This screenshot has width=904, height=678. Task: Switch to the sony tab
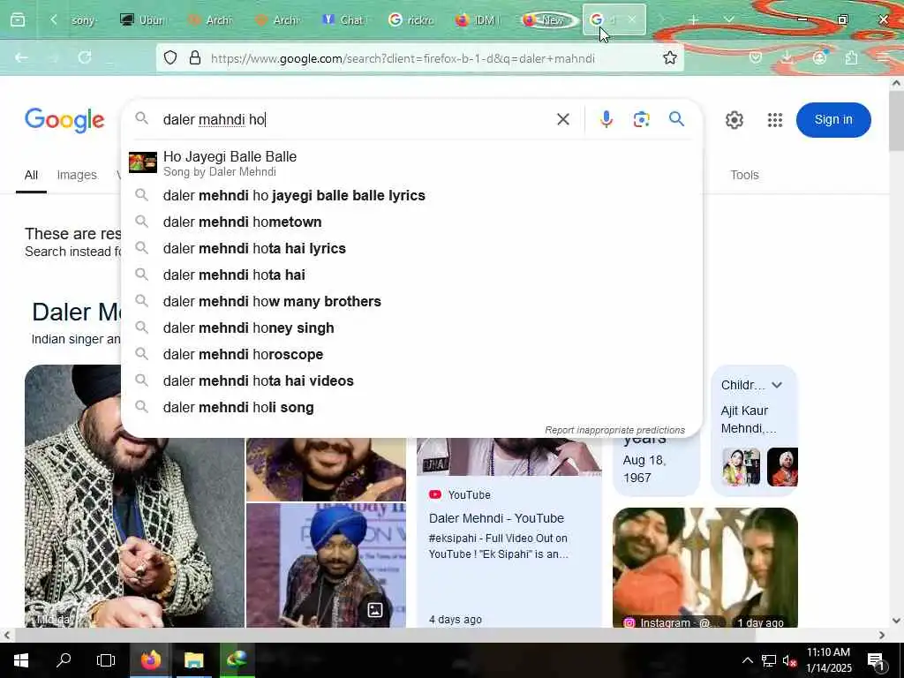[84, 19]
